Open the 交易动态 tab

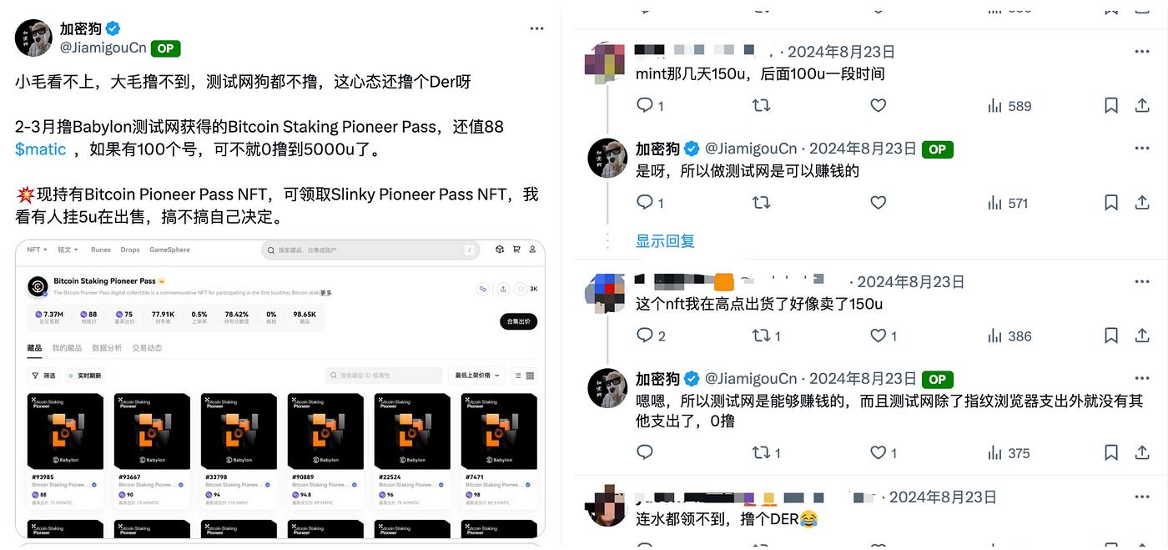click(x=147, y=348)
